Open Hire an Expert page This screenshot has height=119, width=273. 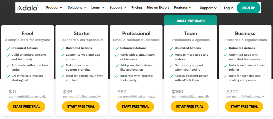[x=158, y=8]
